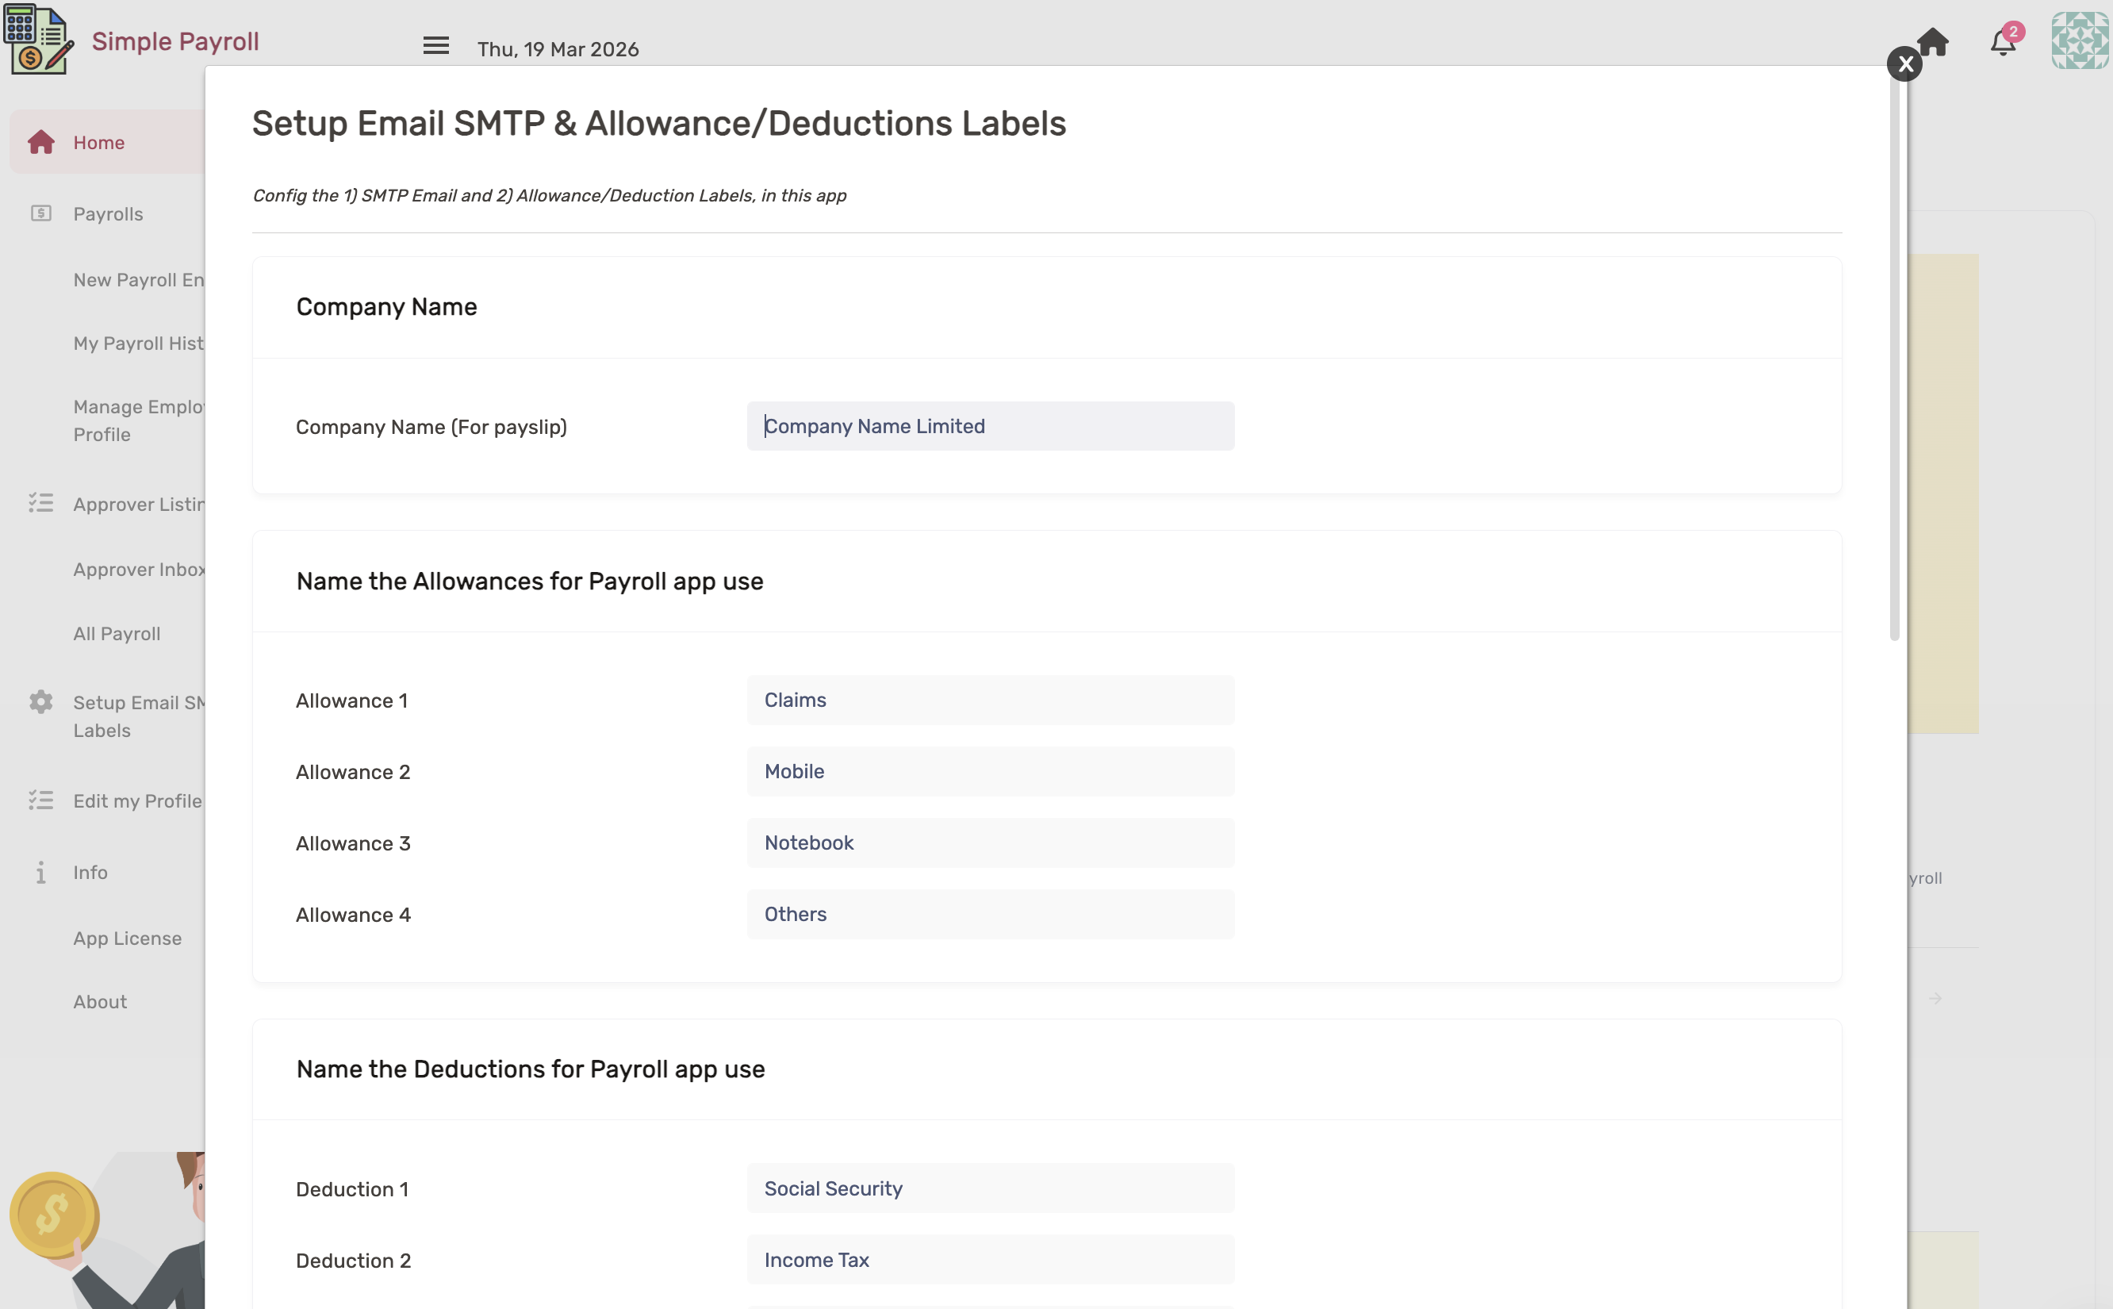Open Manage Employee Profile sidebar item
This screenshot has width=2113, height=1309.
[139, 420]
